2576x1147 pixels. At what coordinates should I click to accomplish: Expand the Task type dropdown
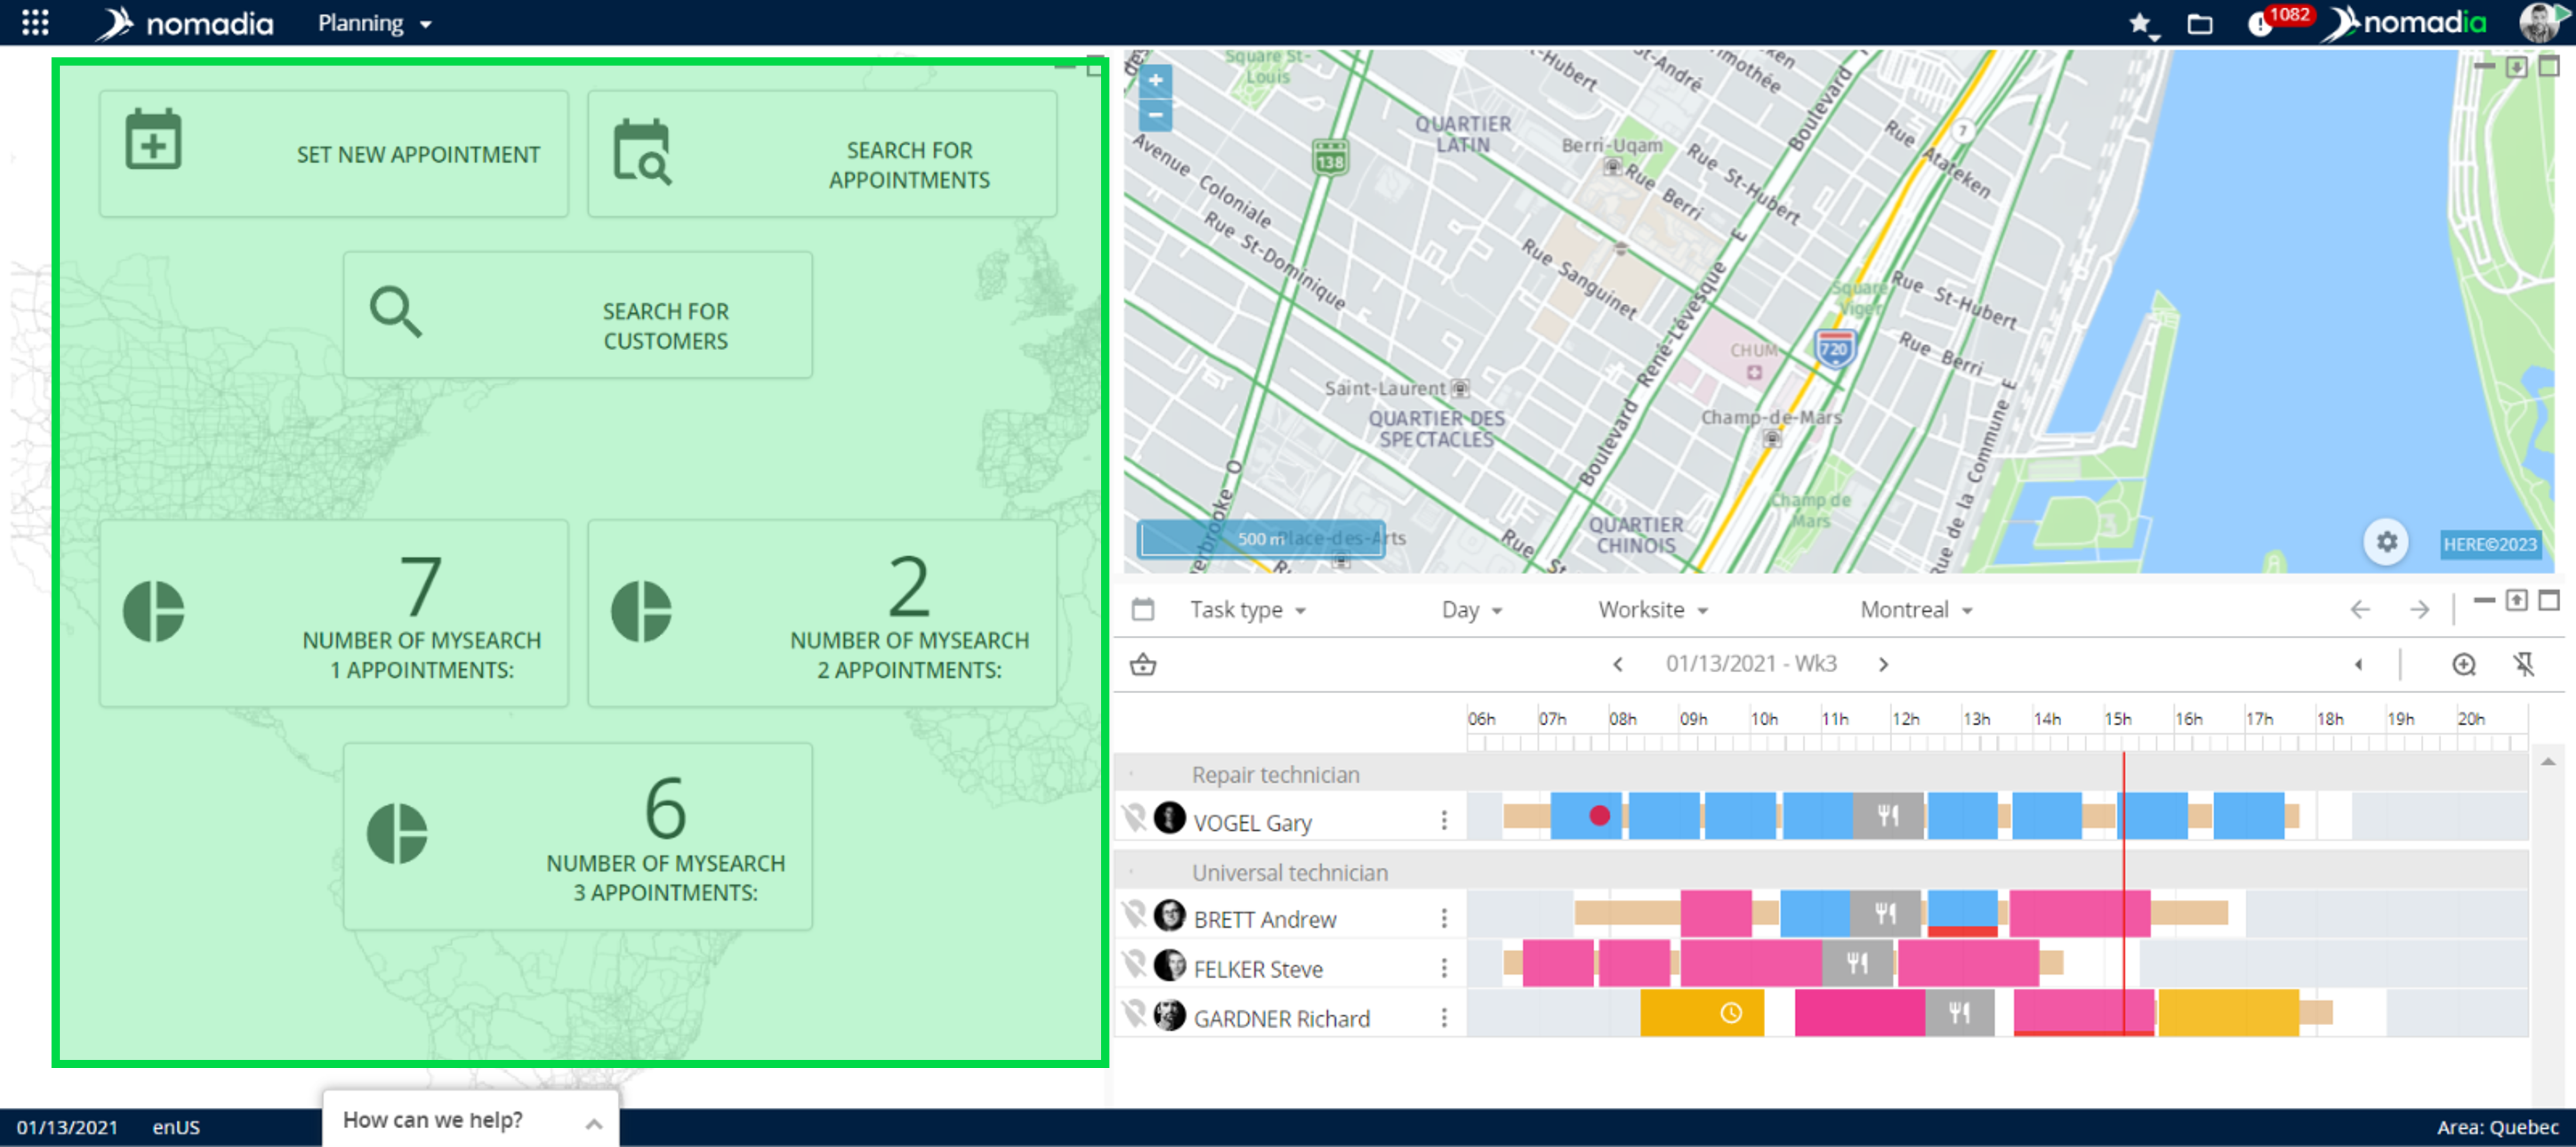(x=1247, y=610)
